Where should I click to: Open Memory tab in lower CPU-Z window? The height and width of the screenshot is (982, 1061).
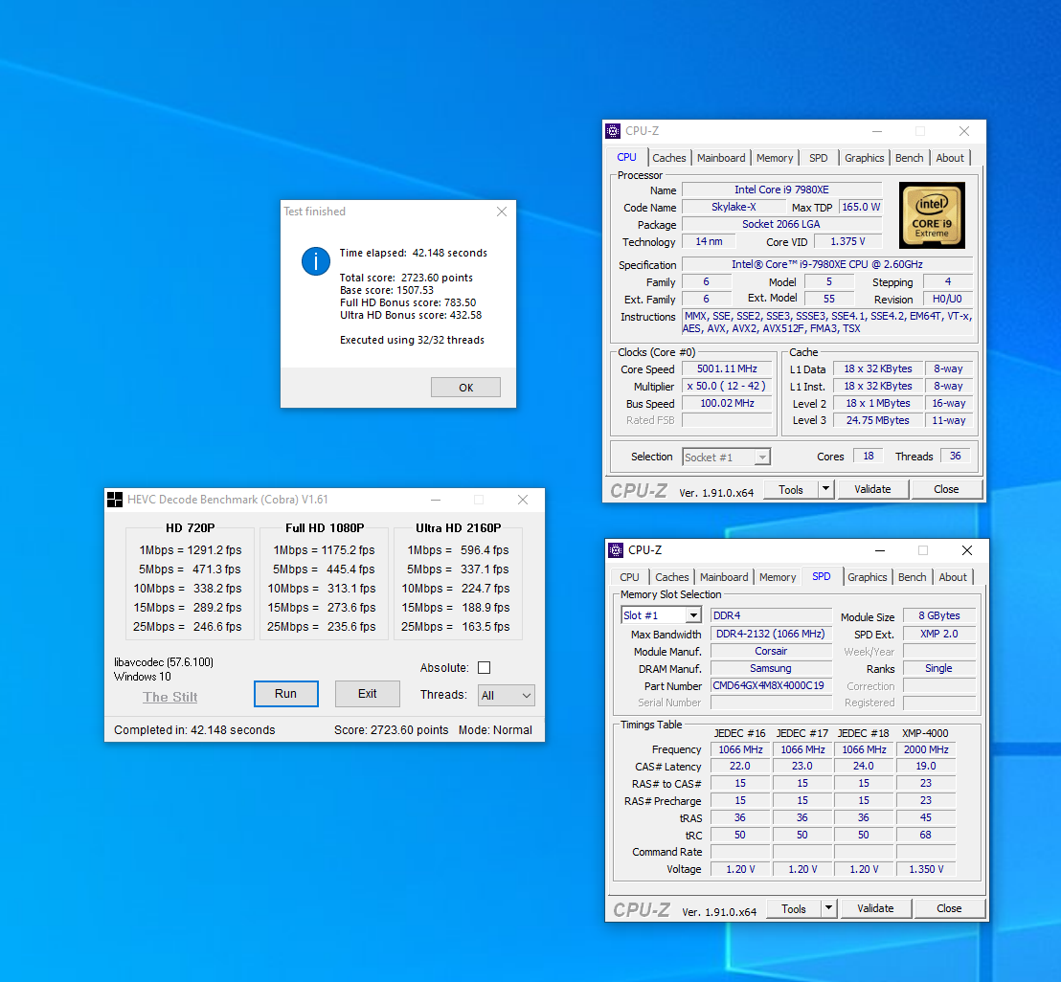[777, 577]
